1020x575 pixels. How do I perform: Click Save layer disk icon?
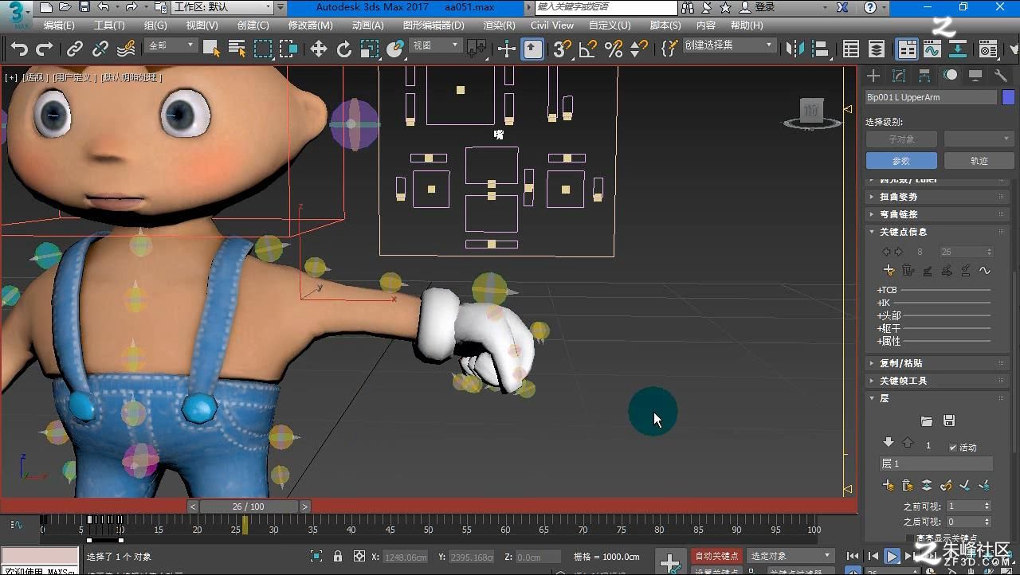tap(948, 420)
